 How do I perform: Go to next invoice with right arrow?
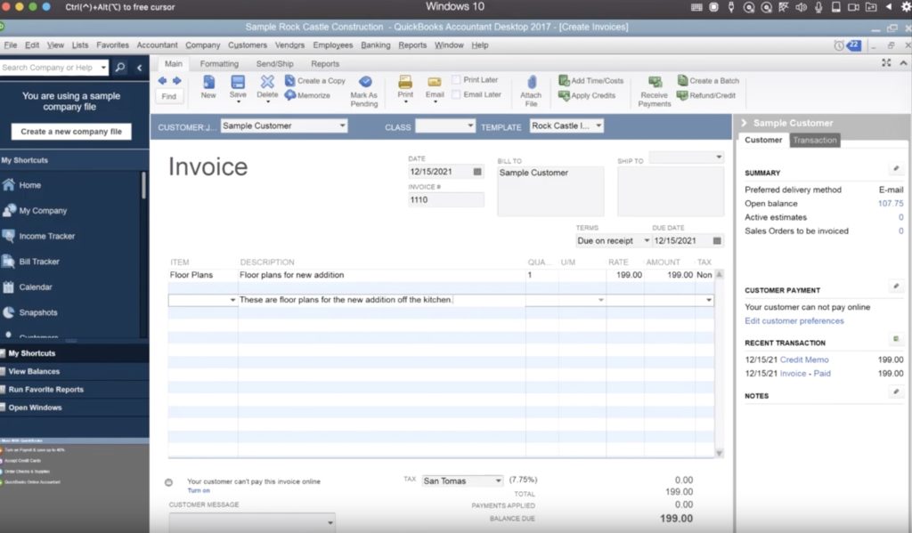click(x=177, y=80)
